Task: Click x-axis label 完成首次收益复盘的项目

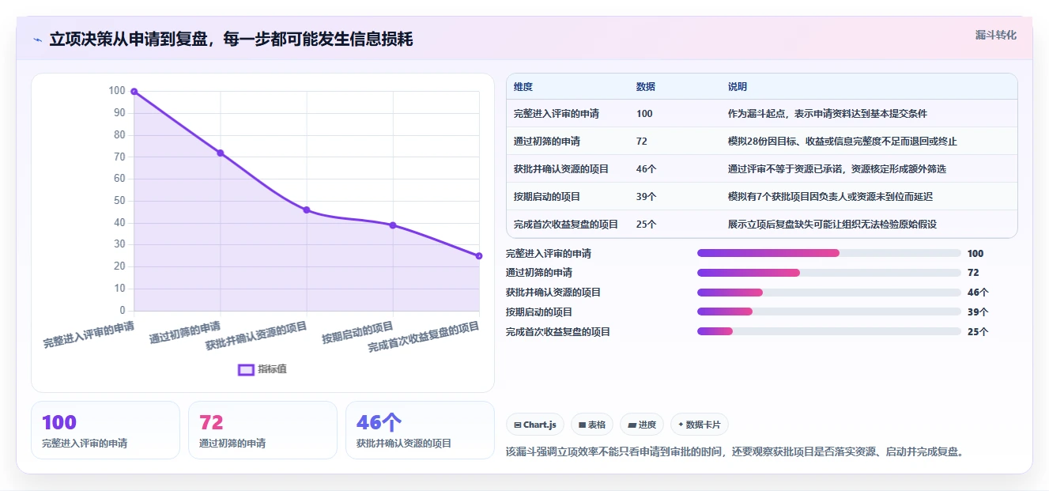Action: pyautogui.click(x=424, y=337)
